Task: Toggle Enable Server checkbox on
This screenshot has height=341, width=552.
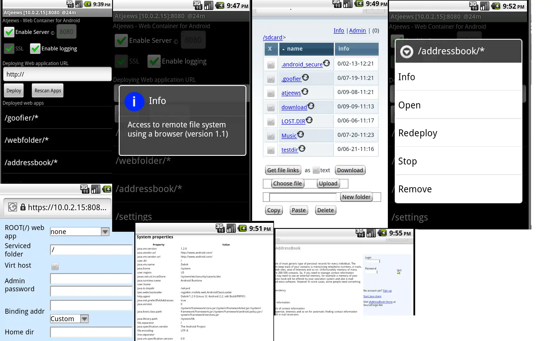Action: pos(9,32)
